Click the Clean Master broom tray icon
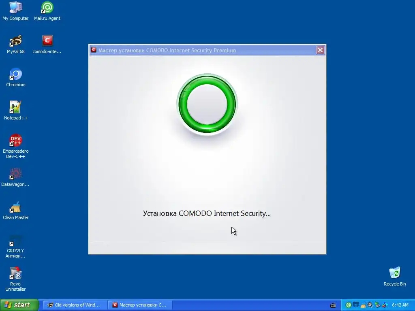The width and height of the screenshot is (415, 311). (x=363, y=305)
